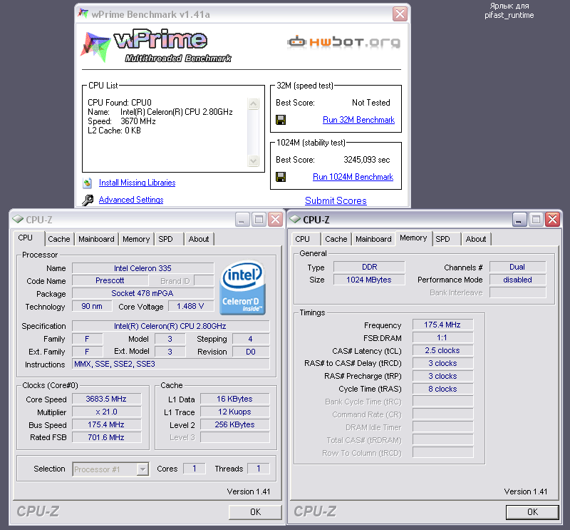
Task: Switch to Memory tab in left CPU-Z
Action: [136, 239]
